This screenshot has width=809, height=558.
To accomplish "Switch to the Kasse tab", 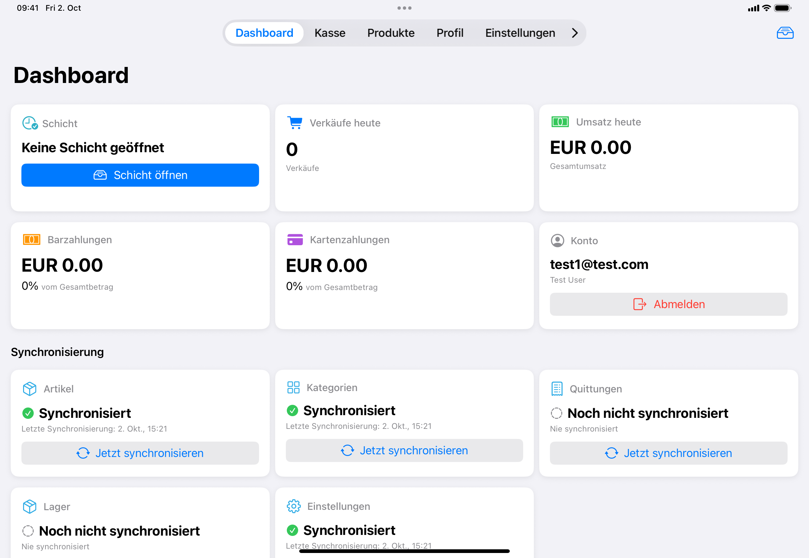I will [330, 33].
